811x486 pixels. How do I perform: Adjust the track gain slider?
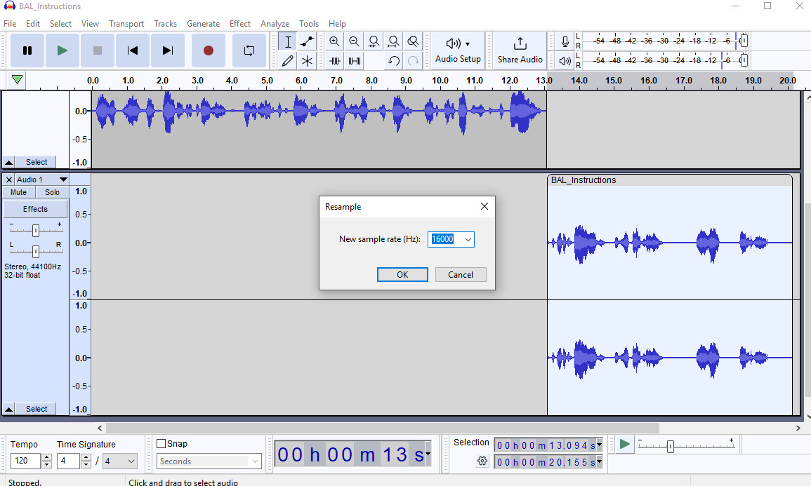[35, 229]
